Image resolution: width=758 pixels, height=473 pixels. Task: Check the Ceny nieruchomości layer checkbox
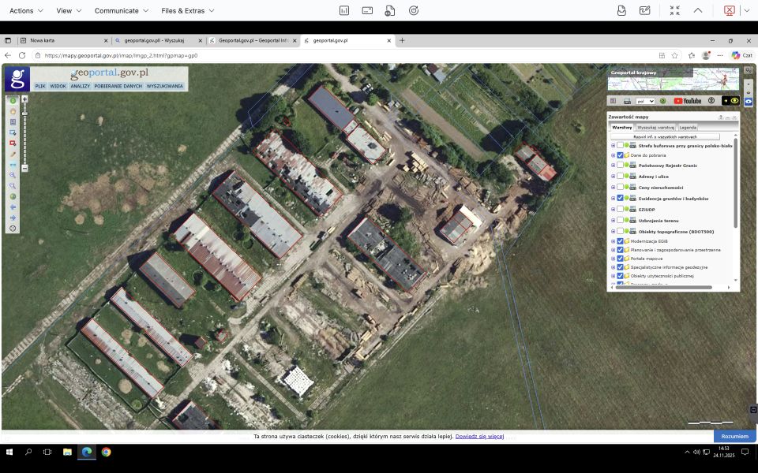click(x=620, y=188)
